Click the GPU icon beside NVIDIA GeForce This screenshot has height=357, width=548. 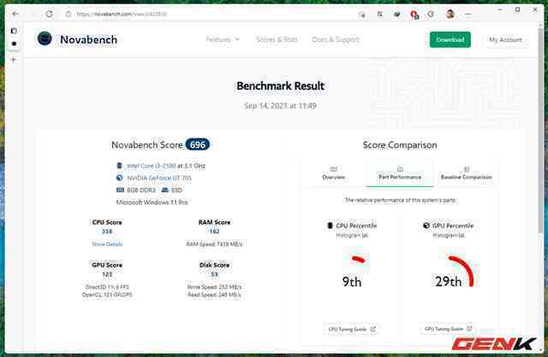[120, 178]
